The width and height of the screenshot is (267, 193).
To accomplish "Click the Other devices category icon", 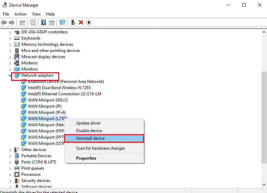I will tap(17, 150).
